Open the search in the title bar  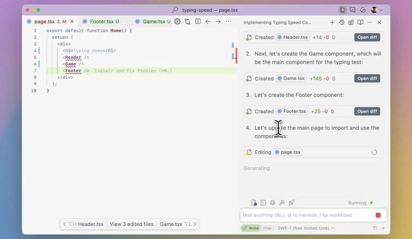click(x=175, y=10)
